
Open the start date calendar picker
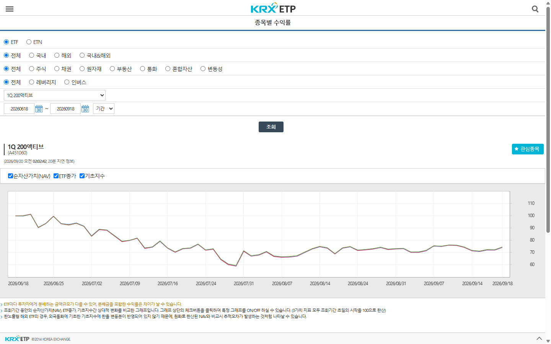(x=39, y=109)
